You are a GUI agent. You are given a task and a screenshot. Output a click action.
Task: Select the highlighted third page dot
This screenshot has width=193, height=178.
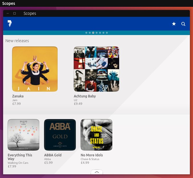[x=93, y=33]
